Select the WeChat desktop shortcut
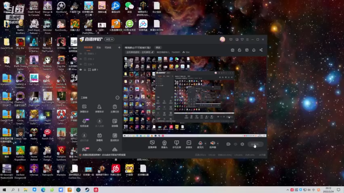Image resolution: width=344 pixels, height=193 pixels. click(129, 8)
